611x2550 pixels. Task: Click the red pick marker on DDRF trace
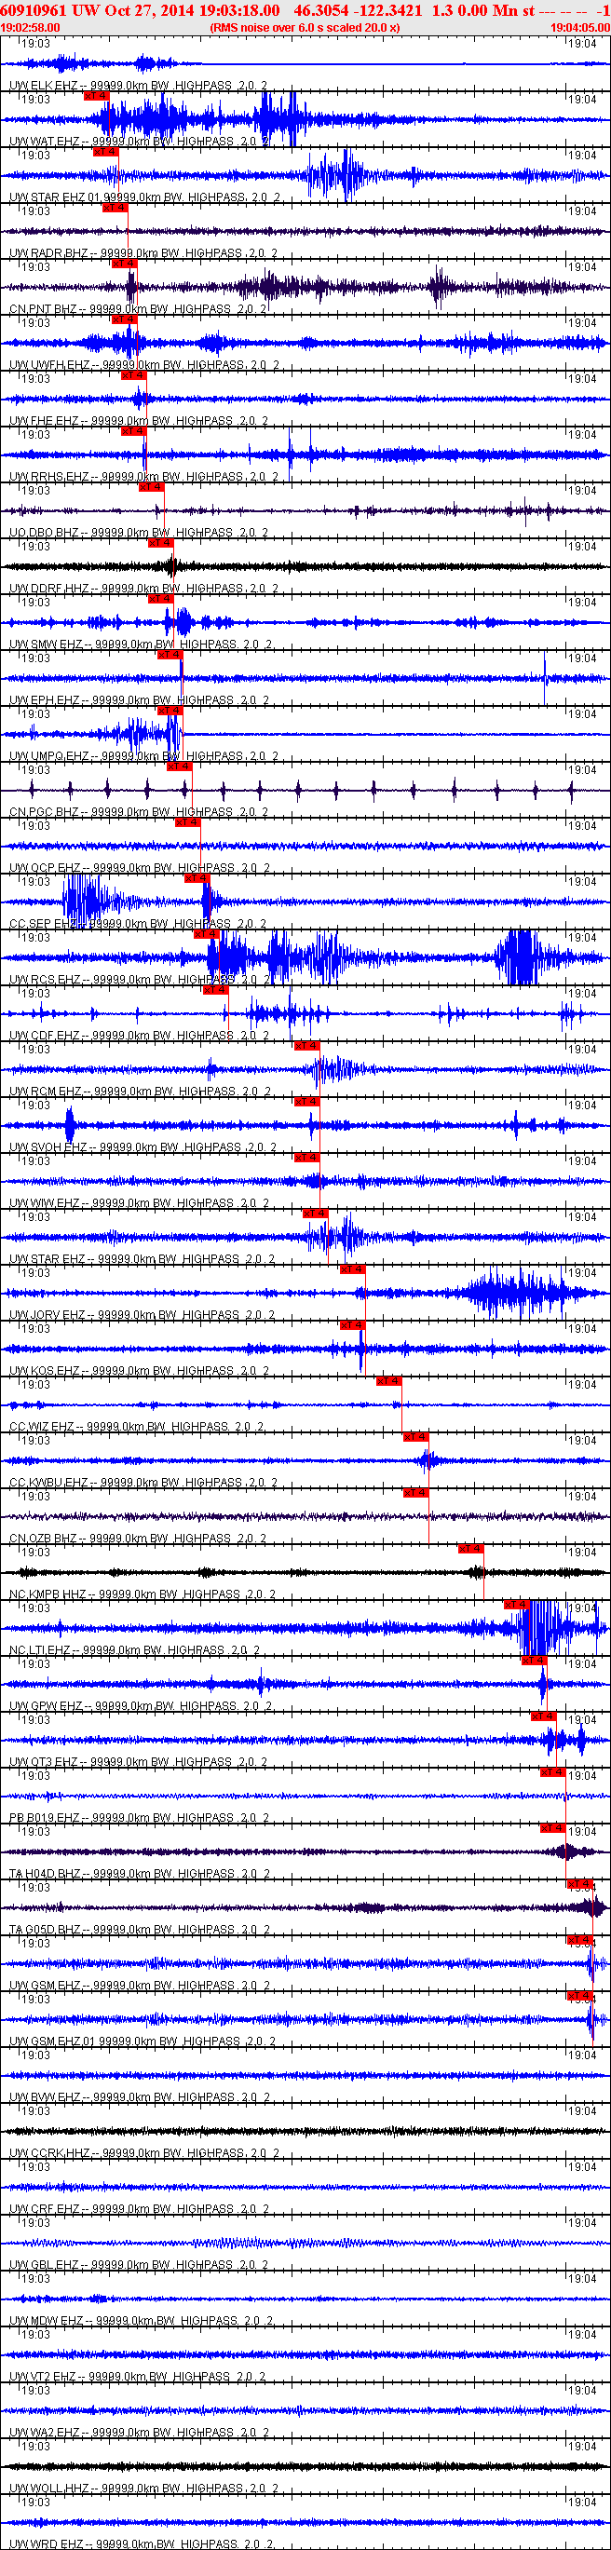160,544
